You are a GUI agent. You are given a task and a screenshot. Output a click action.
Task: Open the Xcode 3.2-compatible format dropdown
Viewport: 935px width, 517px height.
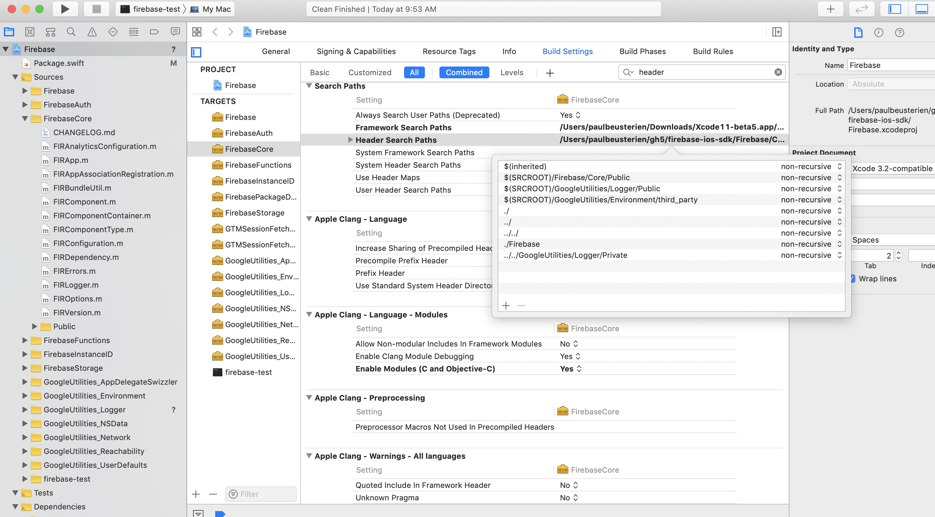point(893,168)
